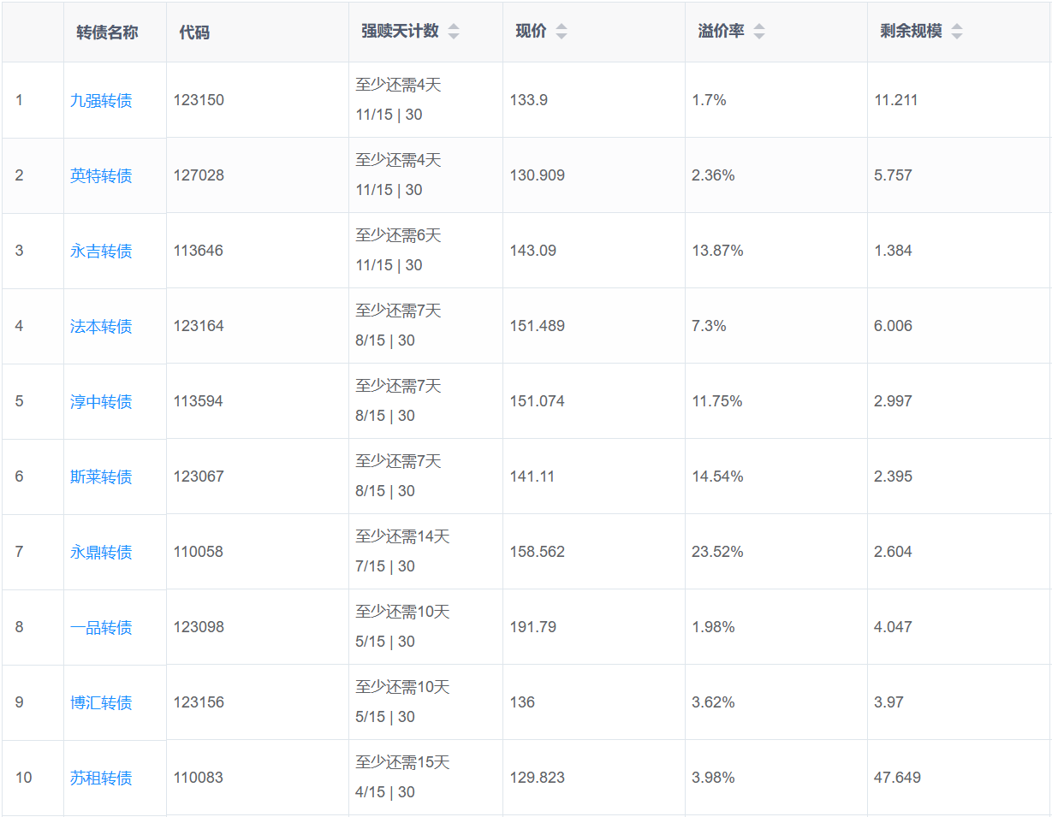Open the 苏租转债 bond link

click(101, 779)
